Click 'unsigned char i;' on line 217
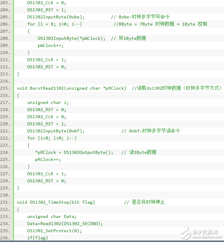Screen dimensions: 224x242 click(x=48, y=102)
